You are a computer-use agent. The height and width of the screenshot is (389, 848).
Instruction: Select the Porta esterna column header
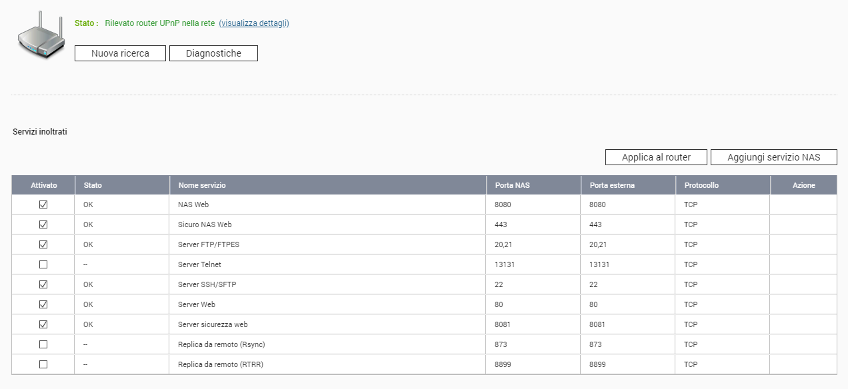click(x=612, y=185)
